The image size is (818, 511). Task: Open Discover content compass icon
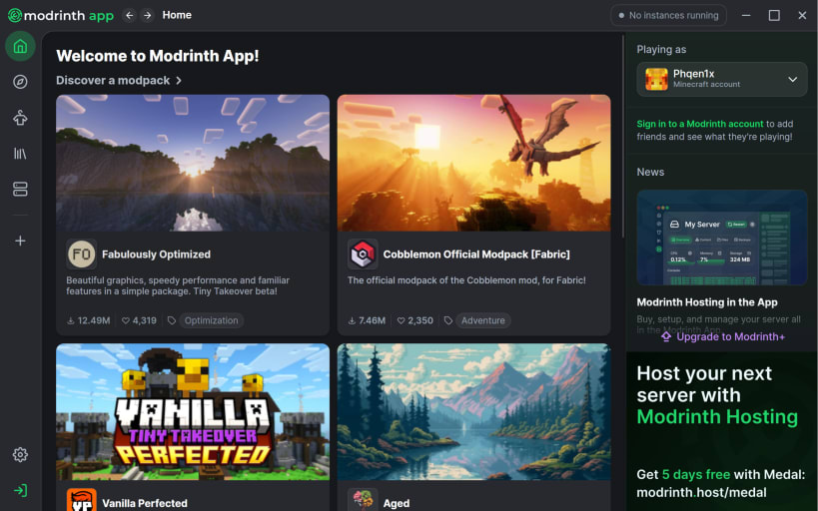coord(20,82)
